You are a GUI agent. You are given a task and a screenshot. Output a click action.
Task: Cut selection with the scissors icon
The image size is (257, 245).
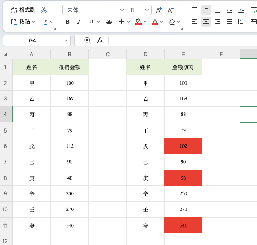click(x=44, y=10)
